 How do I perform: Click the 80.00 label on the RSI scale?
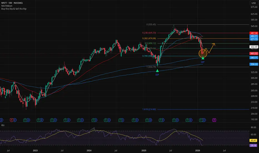pos(253,127)
